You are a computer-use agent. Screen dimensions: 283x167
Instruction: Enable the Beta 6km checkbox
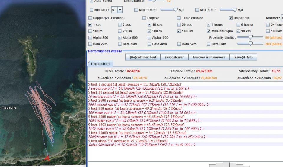209,44
